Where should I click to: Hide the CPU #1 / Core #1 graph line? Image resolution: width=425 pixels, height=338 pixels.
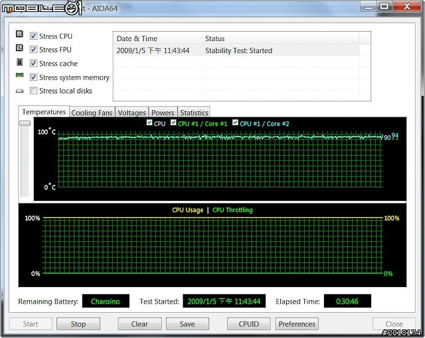coord(174,123)
